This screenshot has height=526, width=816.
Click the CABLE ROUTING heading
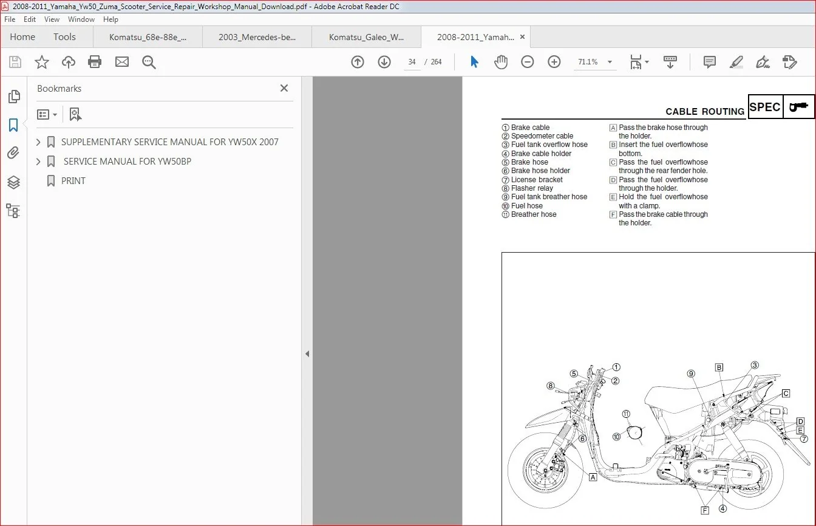tap(705, 112)
